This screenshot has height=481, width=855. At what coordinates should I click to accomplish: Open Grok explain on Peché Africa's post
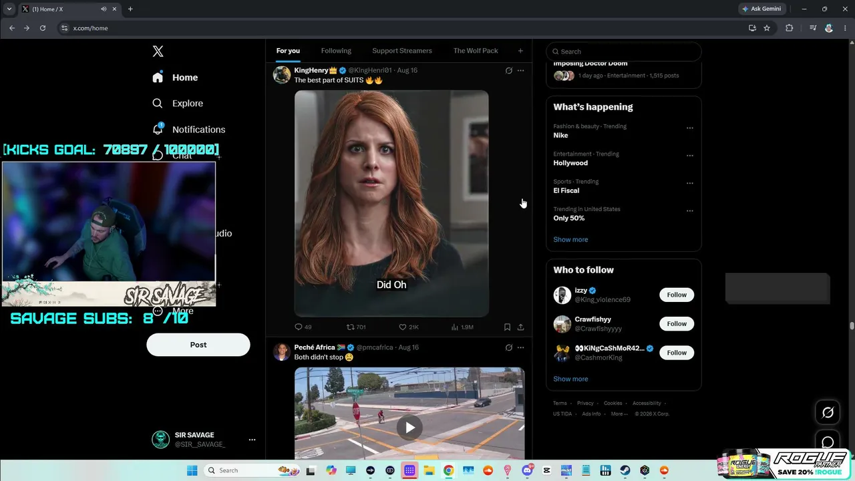508,347
